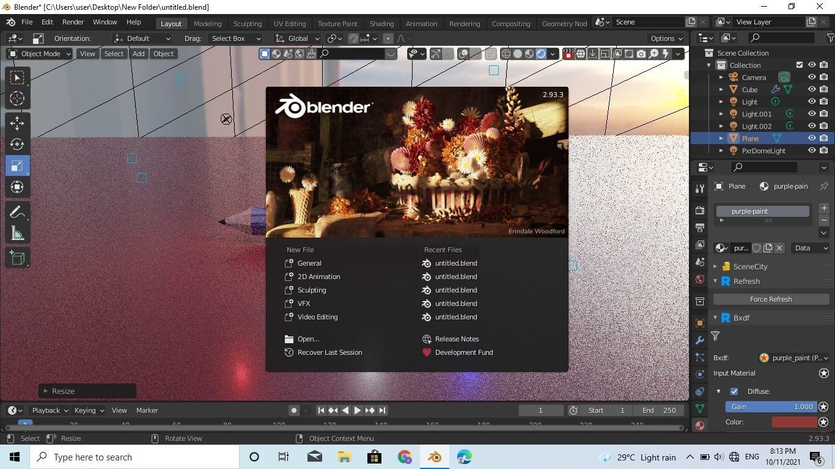Viewport: 835px width, 469px height.
Task: Switch viewport to solid shading
Action: [518, 54]
